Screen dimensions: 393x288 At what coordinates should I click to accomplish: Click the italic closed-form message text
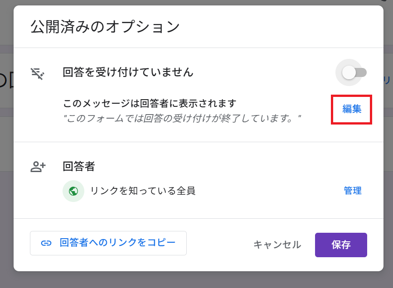[182, 118]
